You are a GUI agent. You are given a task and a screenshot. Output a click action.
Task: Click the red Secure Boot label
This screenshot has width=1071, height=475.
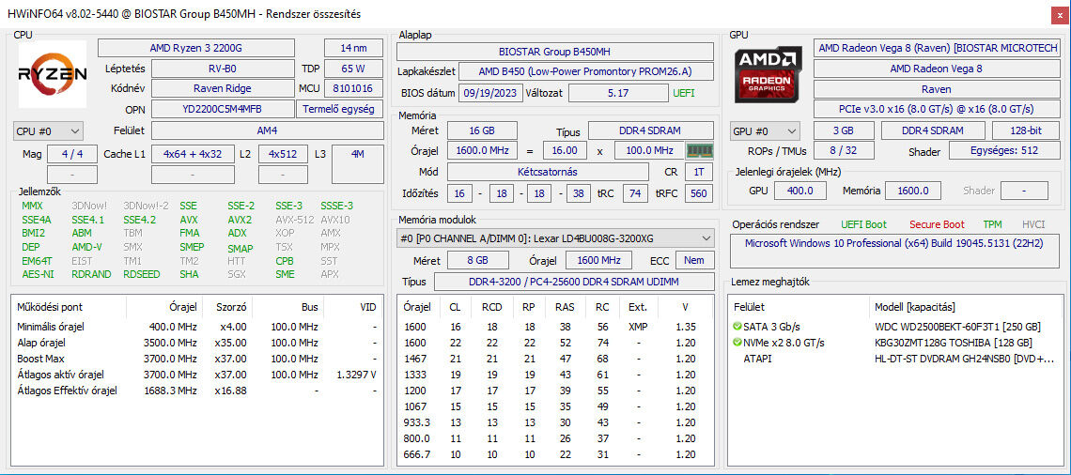(937, 224)
